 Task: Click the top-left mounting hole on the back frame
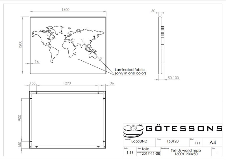pyautogui.click(x=37, y=93)
